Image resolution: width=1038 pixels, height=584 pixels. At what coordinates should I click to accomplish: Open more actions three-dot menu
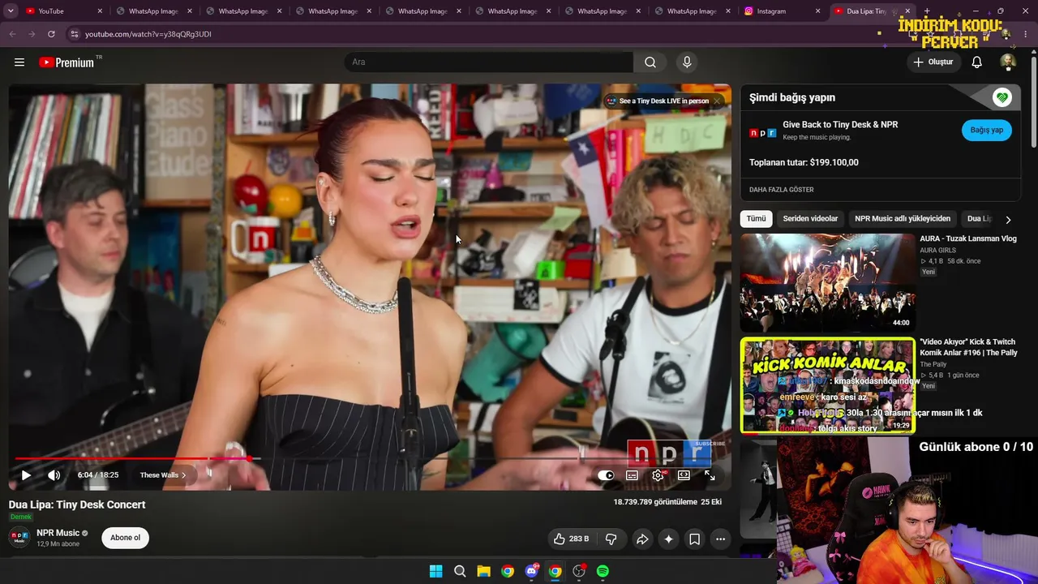point(720,539)
